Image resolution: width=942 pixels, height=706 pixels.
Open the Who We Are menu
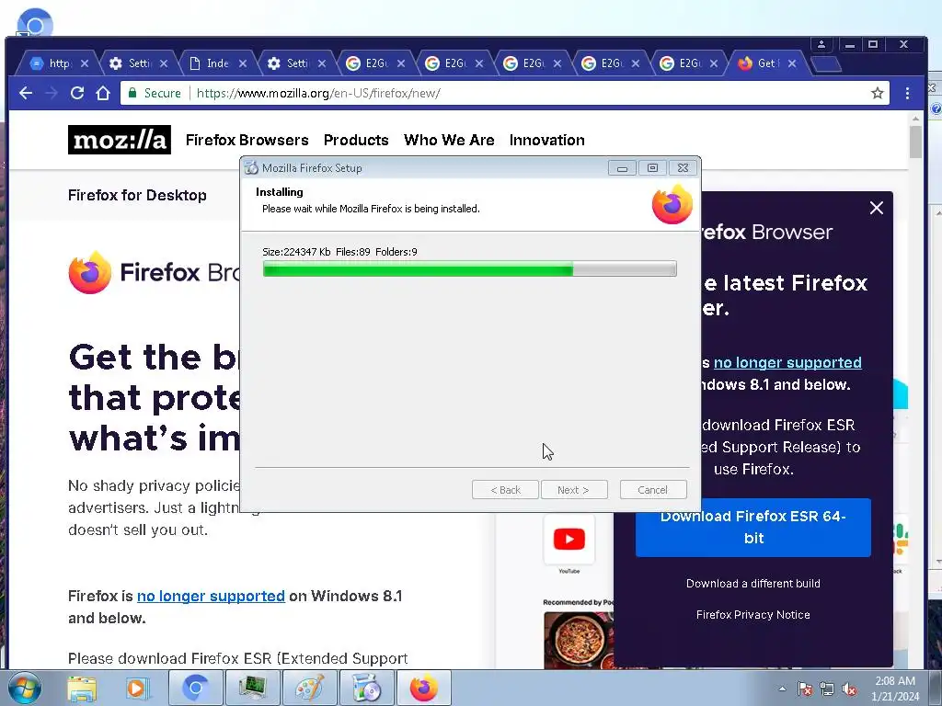tap(449, 140)
